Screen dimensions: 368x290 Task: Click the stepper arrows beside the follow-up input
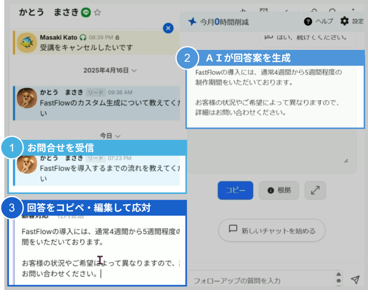338,279
